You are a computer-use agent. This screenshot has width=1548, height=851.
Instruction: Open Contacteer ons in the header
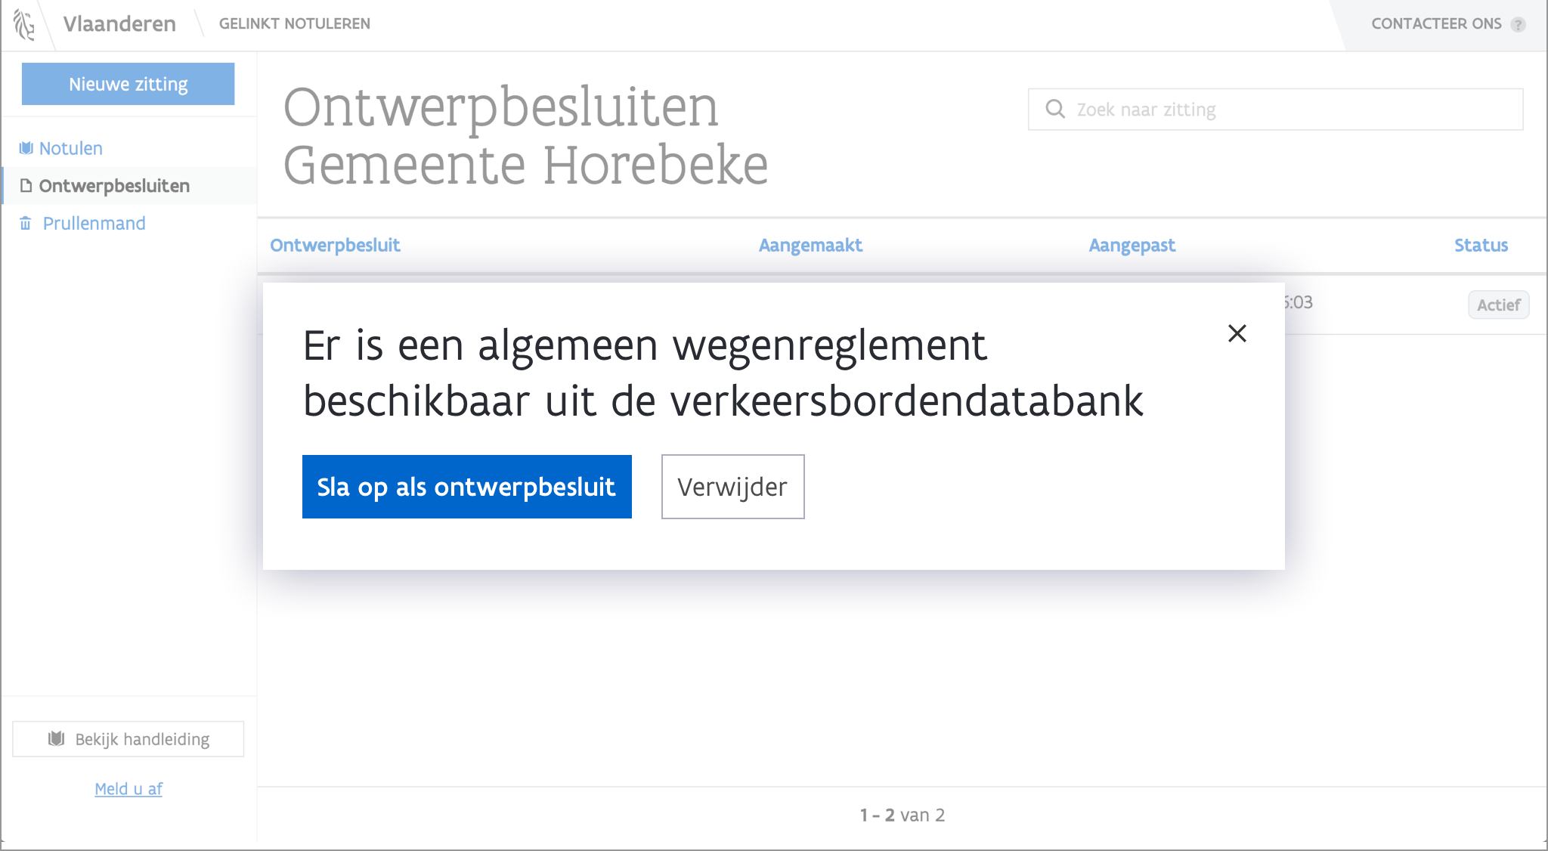(x=1436, y=24)
